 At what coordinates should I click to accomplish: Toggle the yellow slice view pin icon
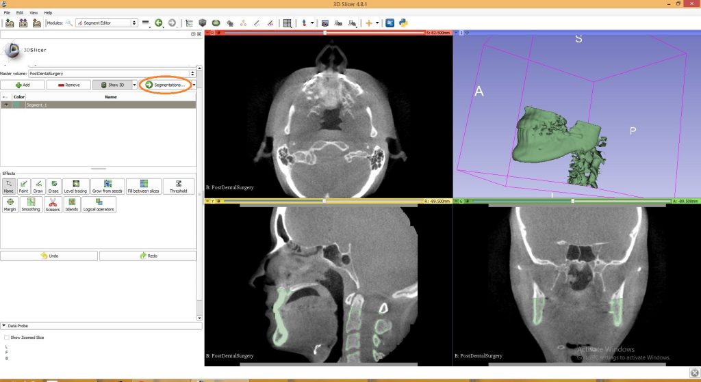(208, 202)
